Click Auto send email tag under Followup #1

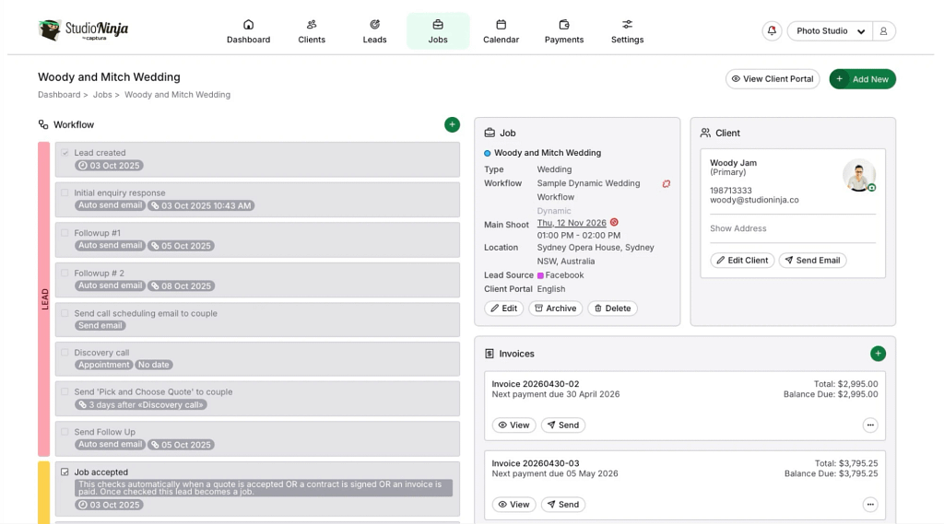click(x=111, y=246)
